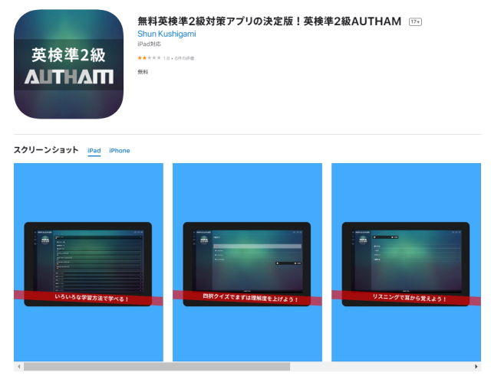The image size is (491, 382).
Task: Click the 8件の評価 rating count
Action: point(184,58)
